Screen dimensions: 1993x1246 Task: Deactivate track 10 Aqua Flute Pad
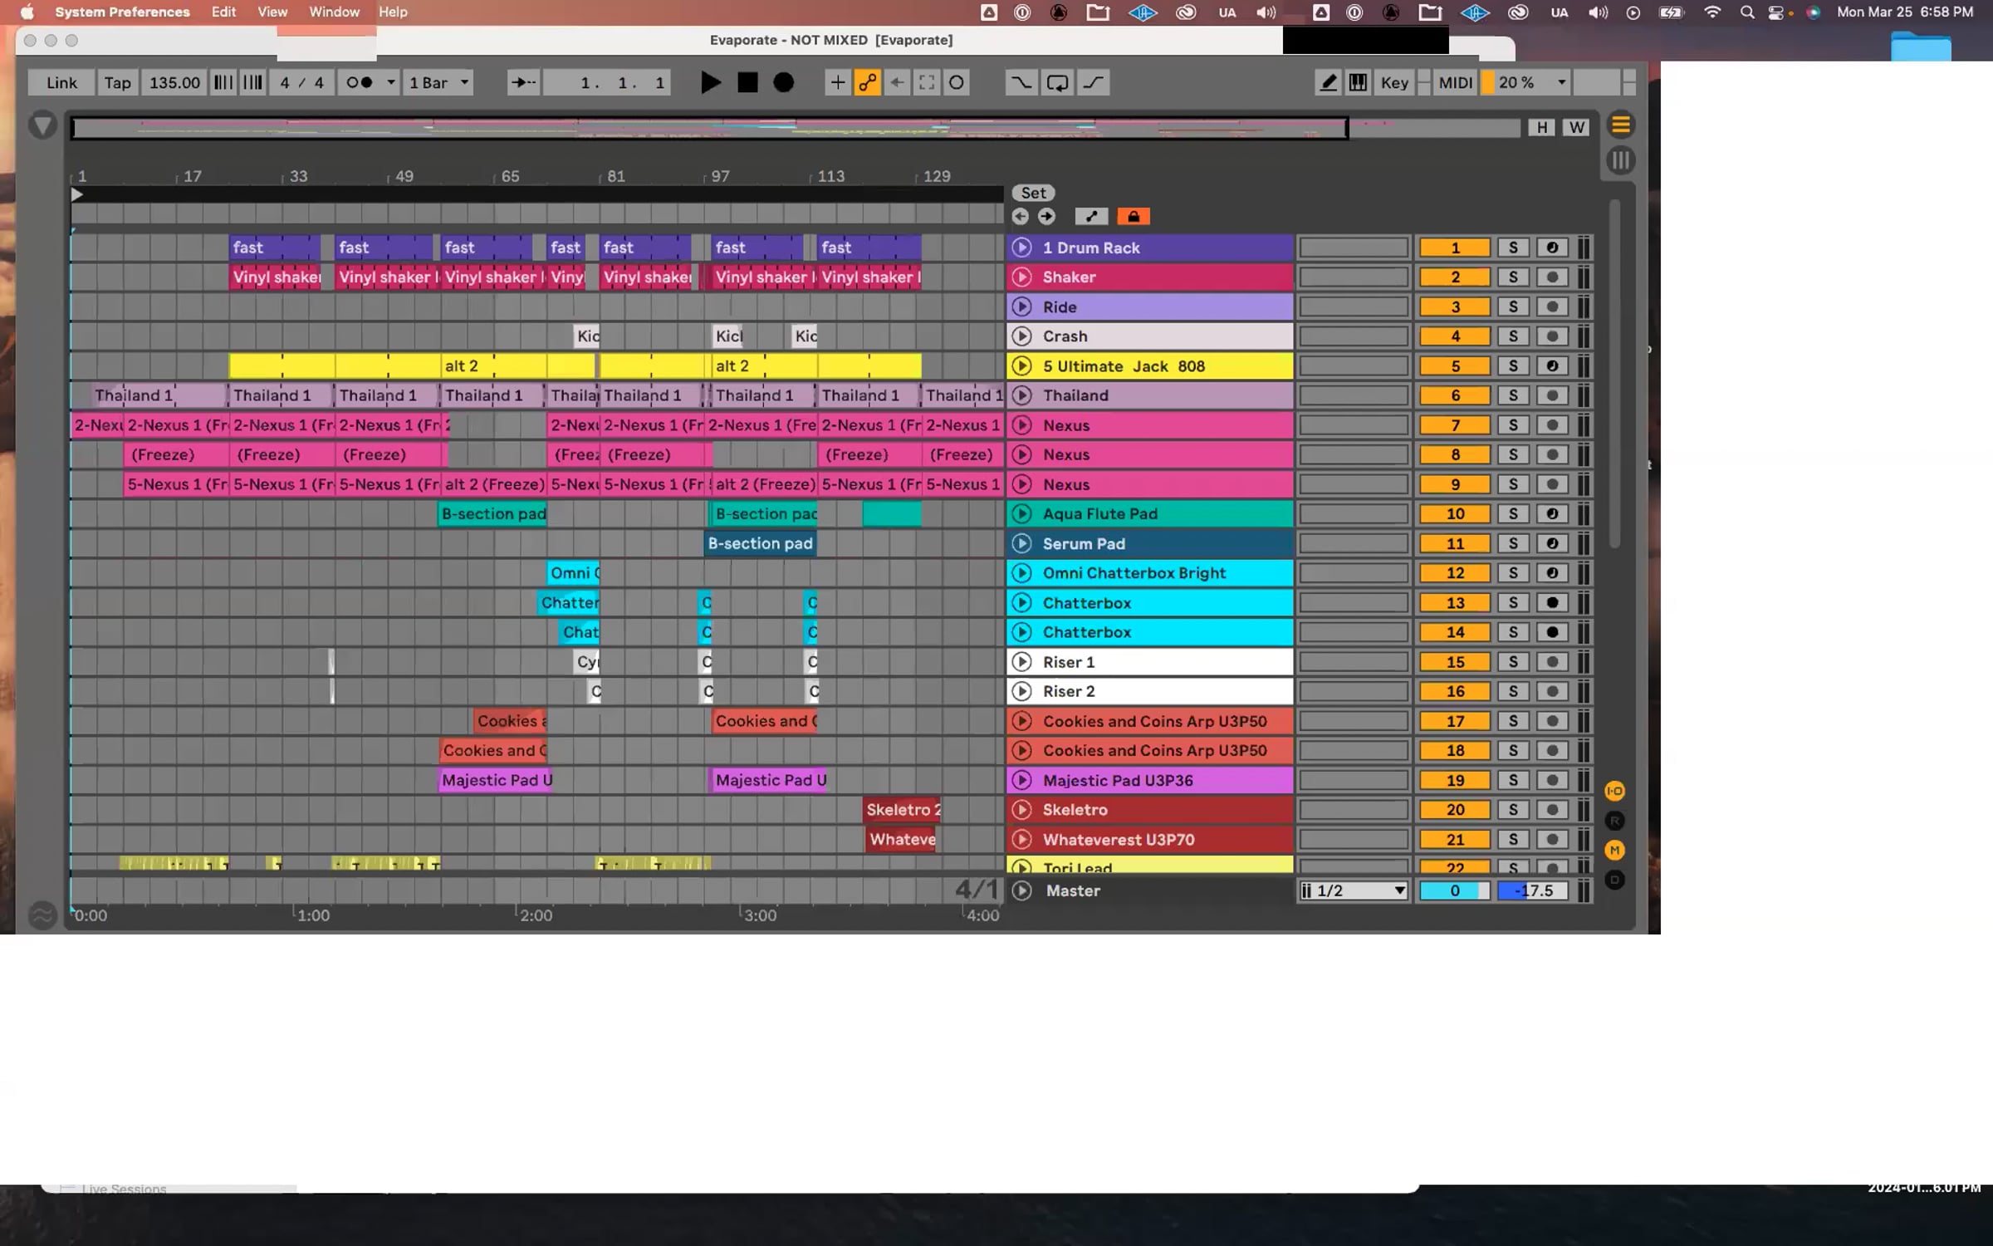click(x=1454, y=514)
